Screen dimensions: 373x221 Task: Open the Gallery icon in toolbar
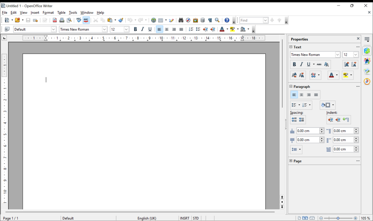point(195,20)
